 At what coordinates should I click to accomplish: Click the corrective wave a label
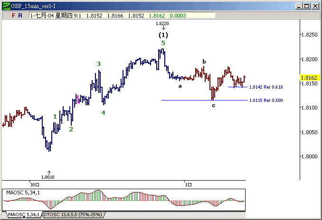[x=180, y=86]
